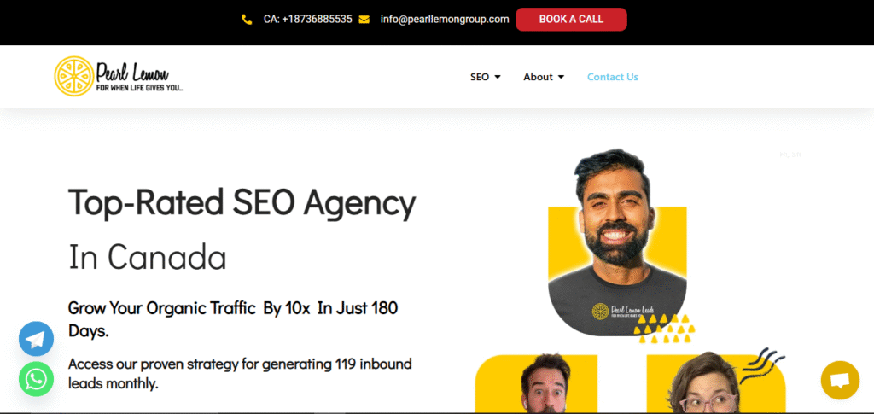Click the info@pearllemongroup.com email link
This screenshot has width=874, height=414.
[445, 19]
